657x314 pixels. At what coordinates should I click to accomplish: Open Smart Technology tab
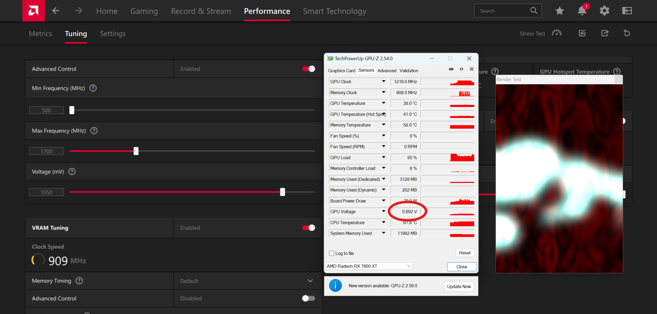335,11
